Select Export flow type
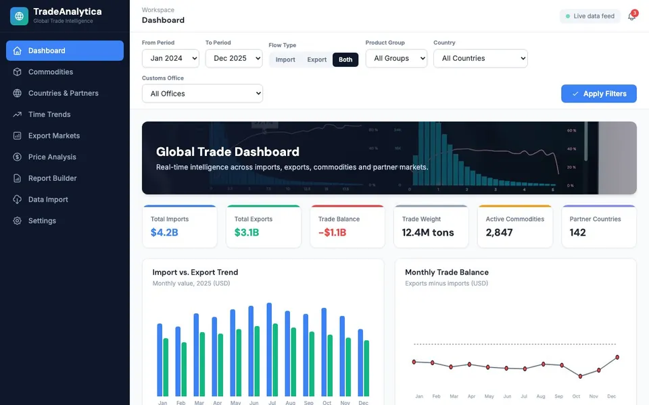The image size is (649, 405). pos(316,59)
